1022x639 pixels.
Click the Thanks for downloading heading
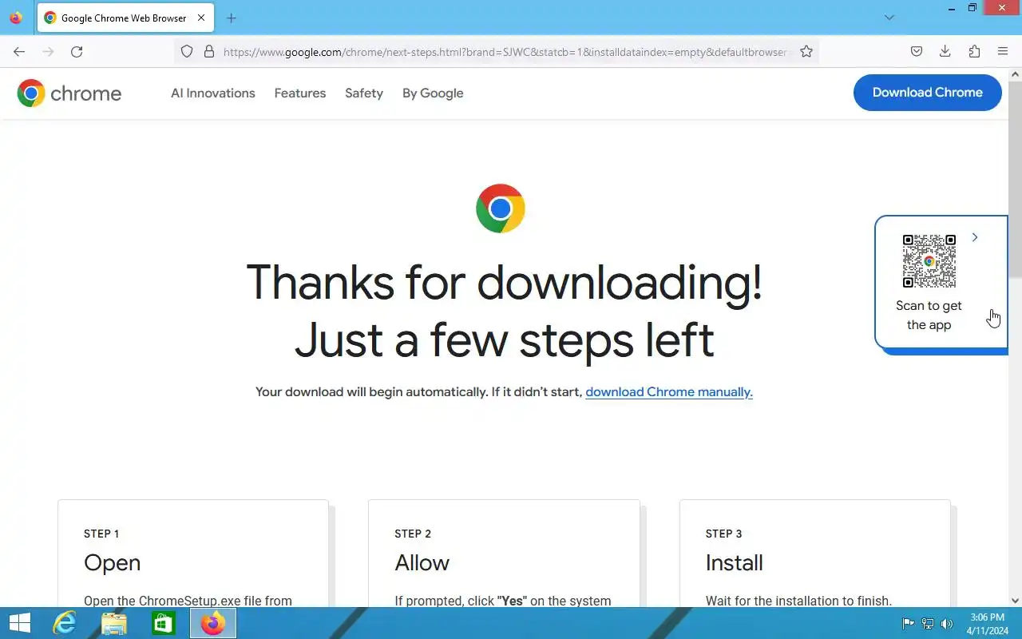[504, 311]
